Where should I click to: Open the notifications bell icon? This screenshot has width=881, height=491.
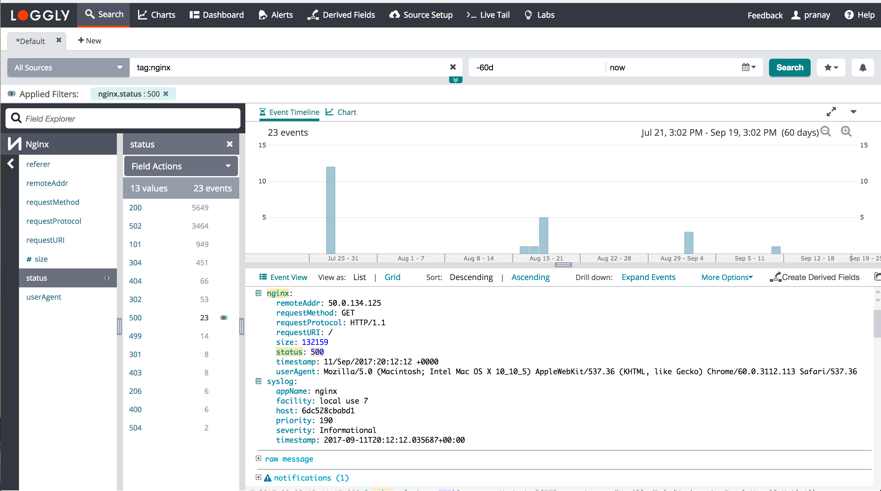[863, 67]
